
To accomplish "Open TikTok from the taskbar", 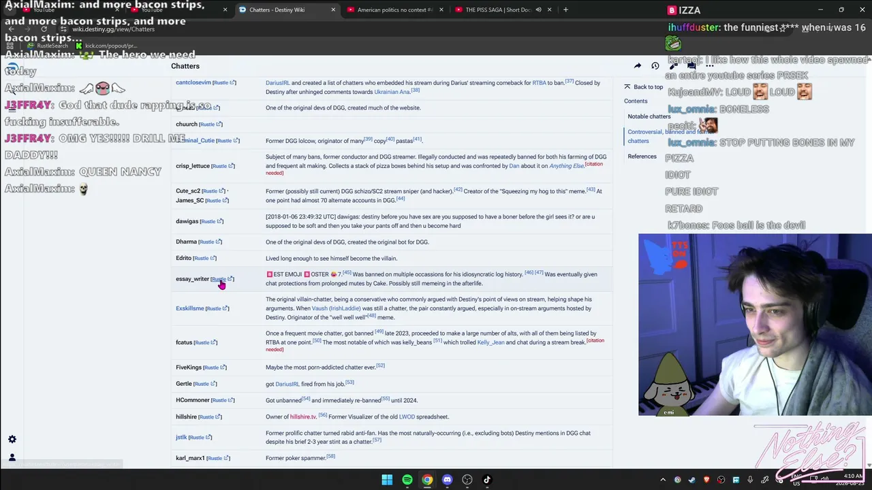I will 487,480.
